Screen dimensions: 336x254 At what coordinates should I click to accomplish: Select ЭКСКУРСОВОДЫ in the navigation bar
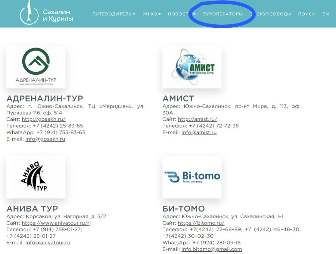pyautogui.click(x=271, y=13)
